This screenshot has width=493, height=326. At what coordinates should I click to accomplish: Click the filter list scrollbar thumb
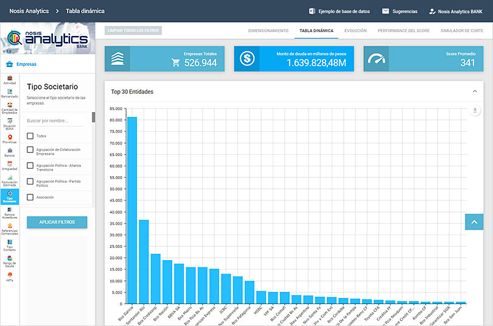coord(93,117)
